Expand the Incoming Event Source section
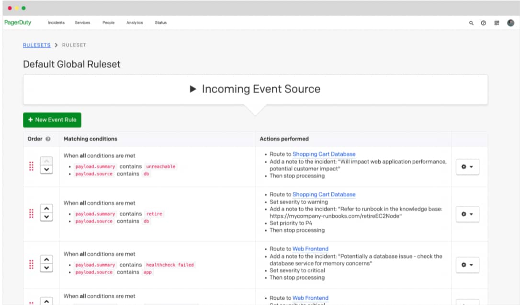This screenshot has width=520, height=305. [x=193, y=89]
